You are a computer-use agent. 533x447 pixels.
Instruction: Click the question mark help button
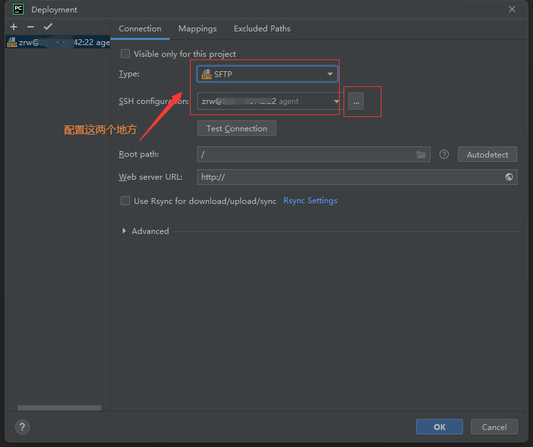tap(22, 427)
